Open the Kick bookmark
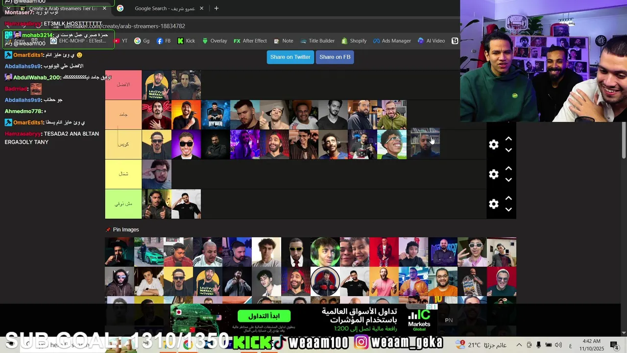627x353 pixels. tap(186, 41)
